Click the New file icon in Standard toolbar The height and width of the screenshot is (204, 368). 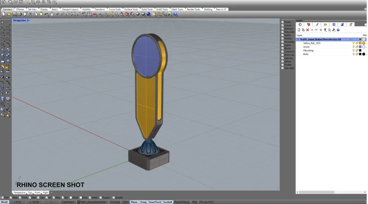tap(3, 14)
